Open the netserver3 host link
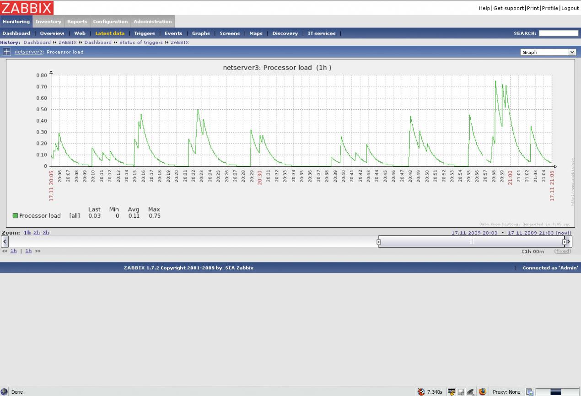 29,52
